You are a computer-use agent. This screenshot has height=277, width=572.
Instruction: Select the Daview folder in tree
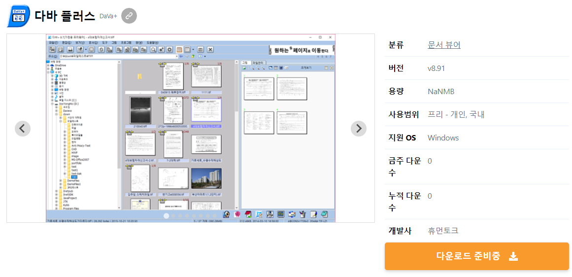pos(67,111)
